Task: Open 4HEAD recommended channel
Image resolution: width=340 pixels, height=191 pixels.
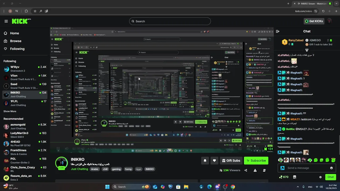Action: click(25, 144)
